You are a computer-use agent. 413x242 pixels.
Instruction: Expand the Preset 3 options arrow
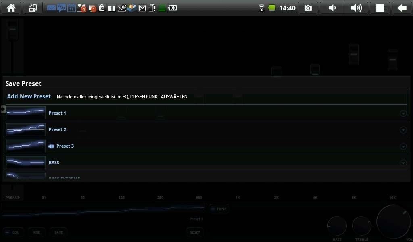coord(403,146)
